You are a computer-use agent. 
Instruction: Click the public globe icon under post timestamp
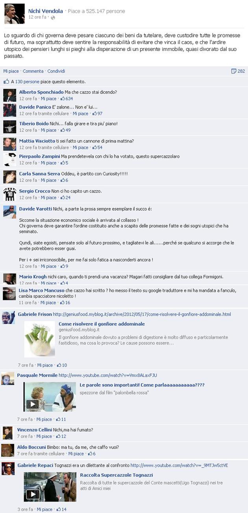point(53,18)
